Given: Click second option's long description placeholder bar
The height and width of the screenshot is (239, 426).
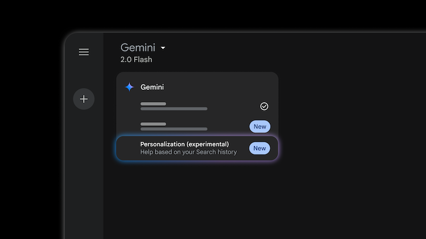Looking at the screenshot, I should click(x=174, y=129).
